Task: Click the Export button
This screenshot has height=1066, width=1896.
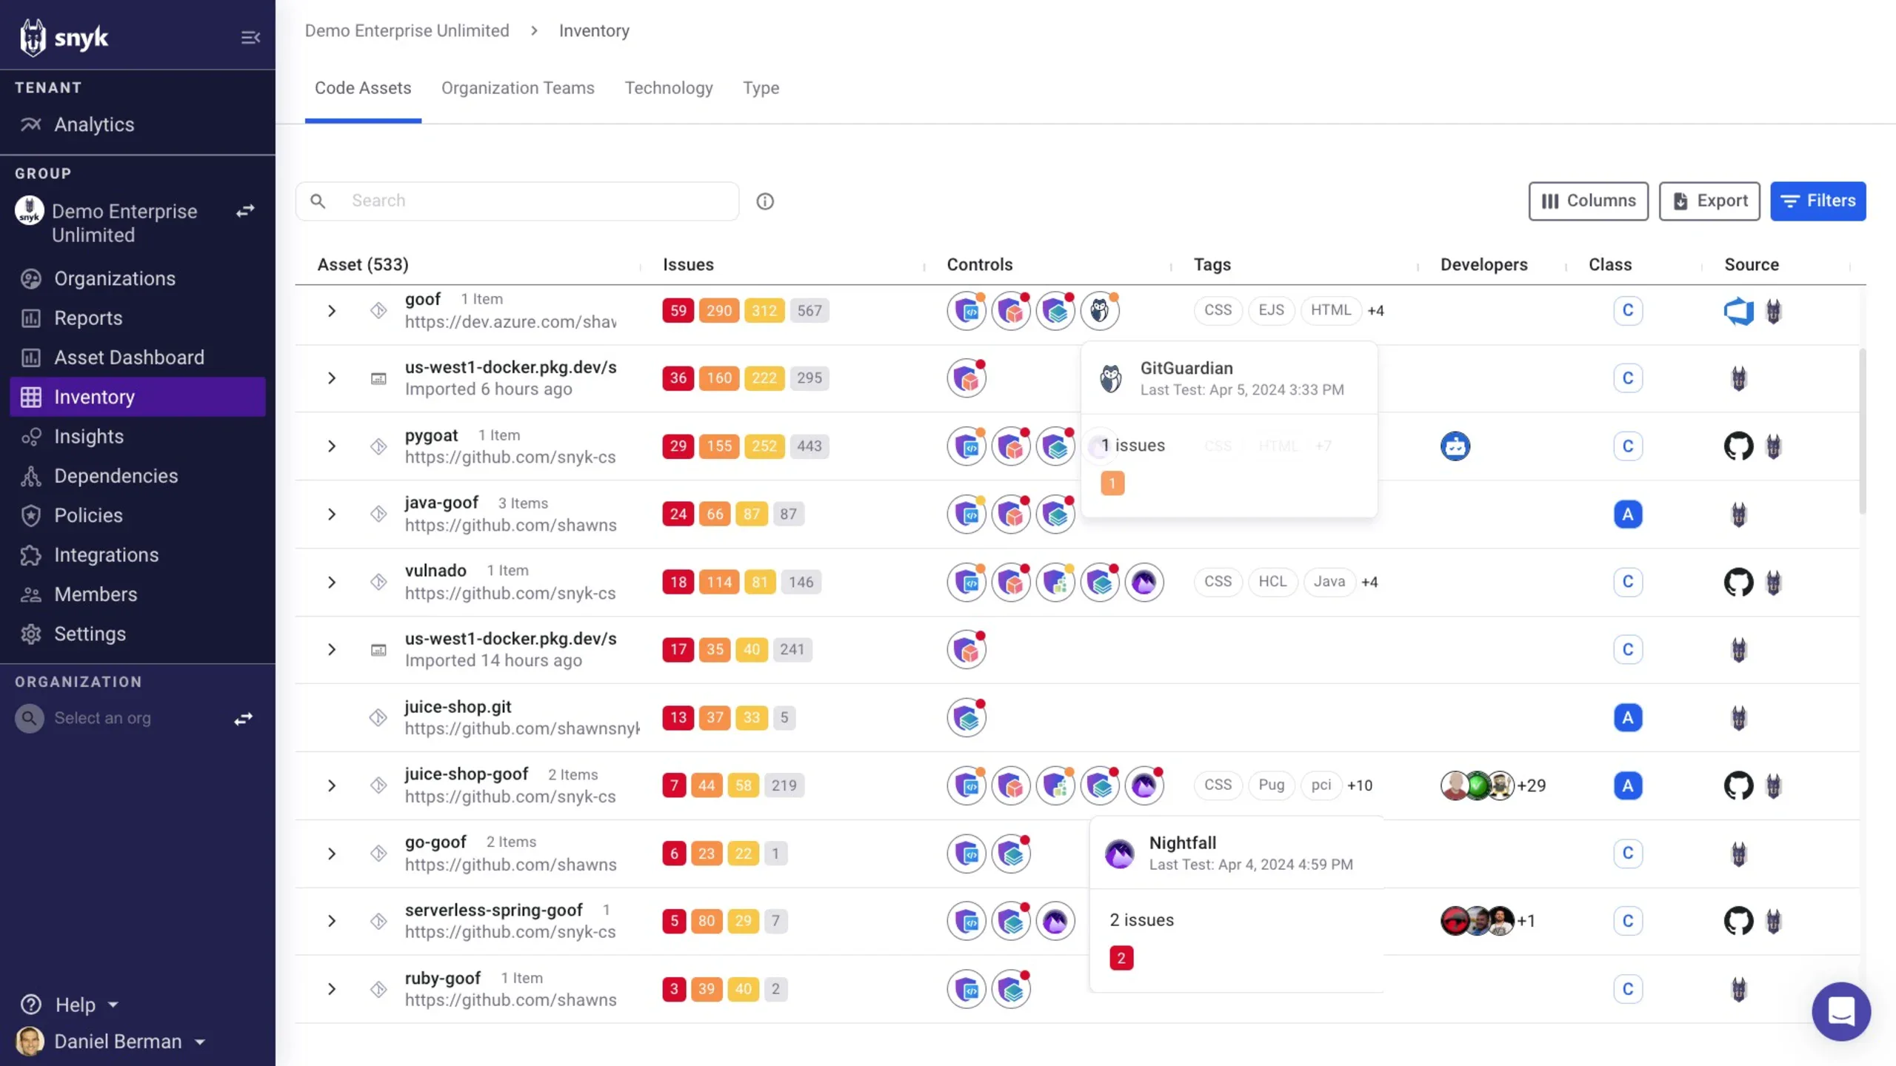Action: tap(1709, 201)
